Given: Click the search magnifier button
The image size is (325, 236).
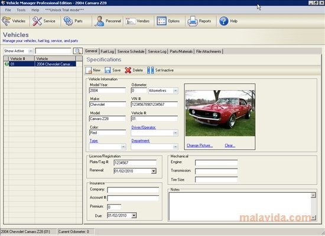Looking at the screenshot, I should coord(78,51).
